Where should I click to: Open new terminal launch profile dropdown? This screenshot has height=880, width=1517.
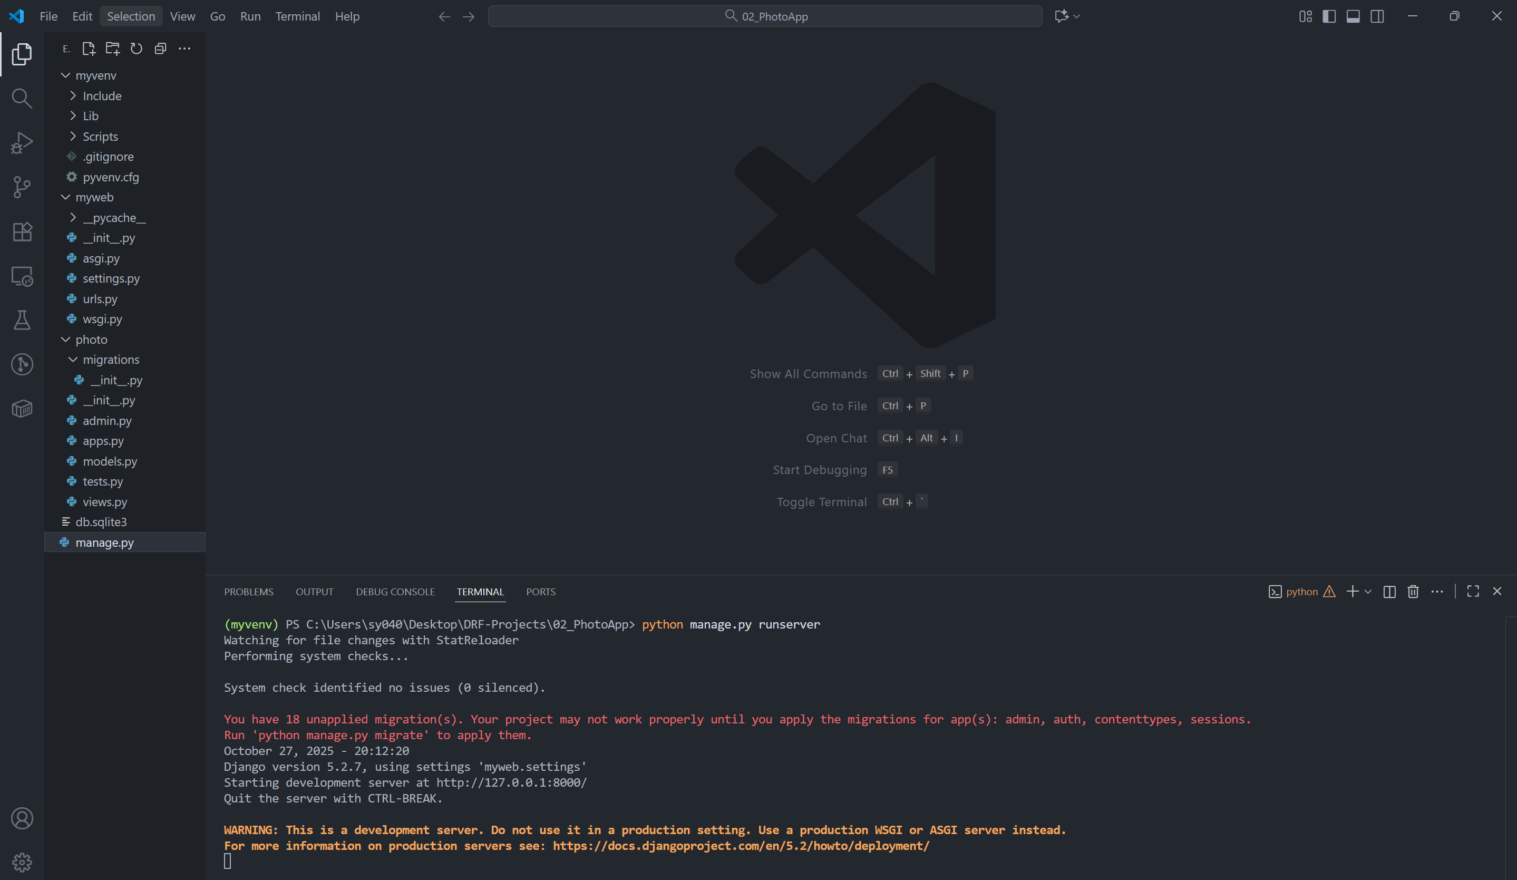tap(1368, 592)
